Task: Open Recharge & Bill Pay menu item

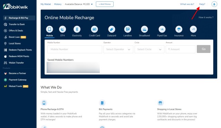Action: tap(19, 18)
